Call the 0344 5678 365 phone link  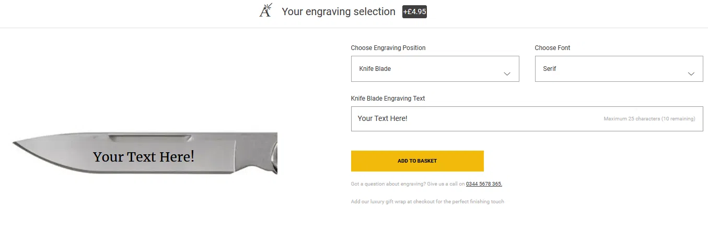(x=484, y=184)
